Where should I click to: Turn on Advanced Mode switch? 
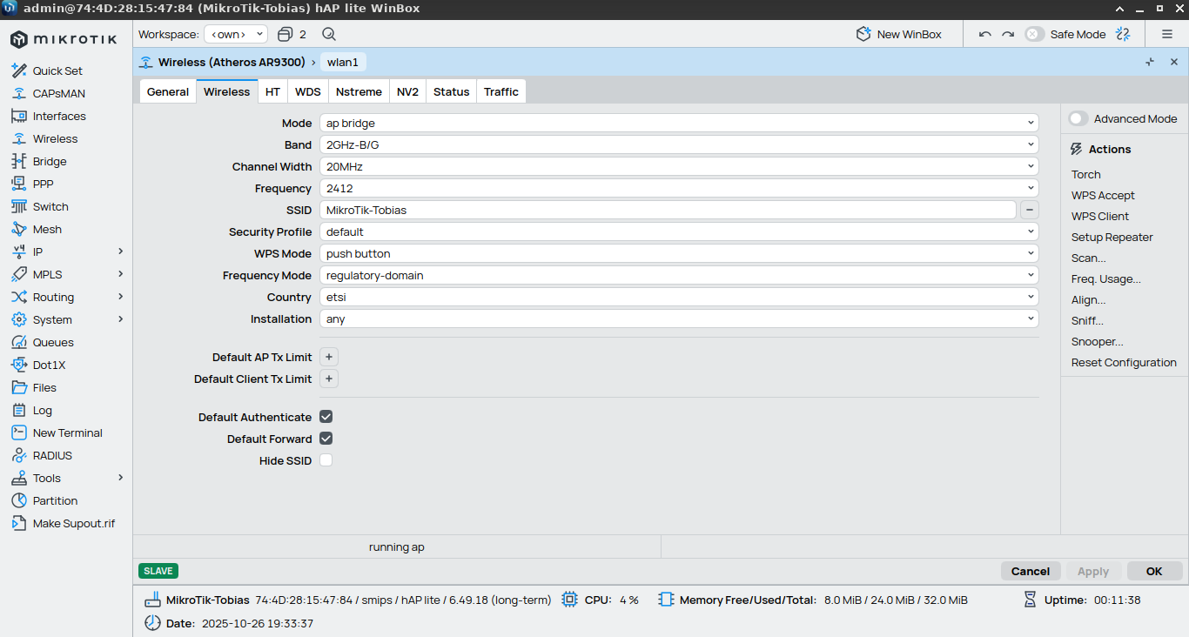(1078, 118)
